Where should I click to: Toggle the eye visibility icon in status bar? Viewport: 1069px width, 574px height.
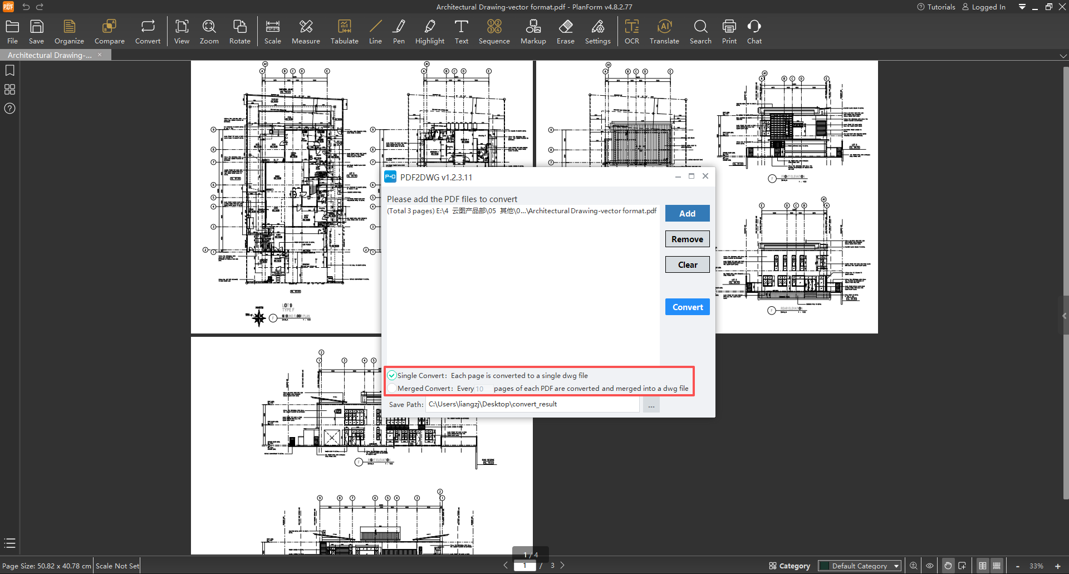(929, 566)
